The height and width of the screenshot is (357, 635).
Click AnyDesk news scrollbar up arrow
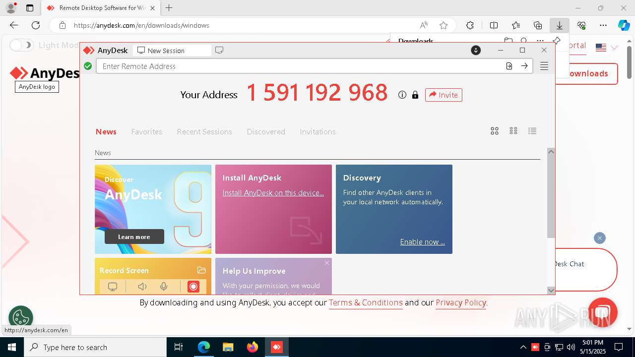pyautogui.click(x=551, y=152)
